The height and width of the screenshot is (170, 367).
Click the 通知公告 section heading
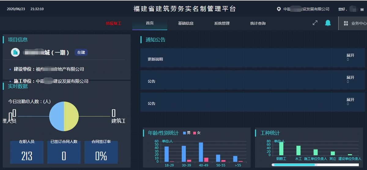coord(155,40)
